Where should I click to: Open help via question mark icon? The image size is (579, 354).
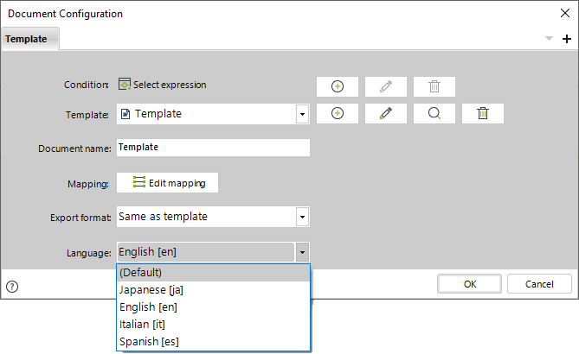coord(12,286)
